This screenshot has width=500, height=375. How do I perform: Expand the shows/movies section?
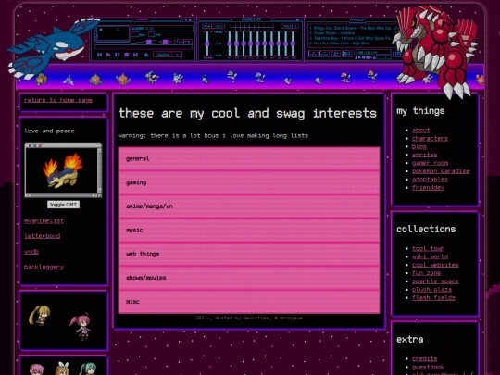[x=249, y=278]
